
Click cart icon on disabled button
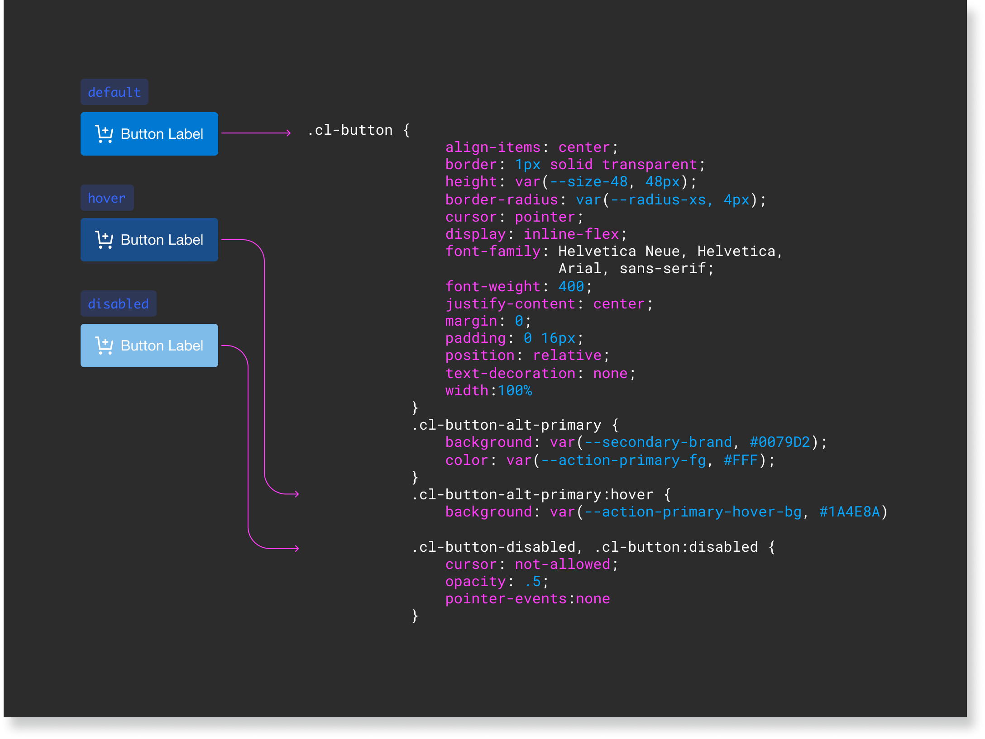(x=104, y=346)
